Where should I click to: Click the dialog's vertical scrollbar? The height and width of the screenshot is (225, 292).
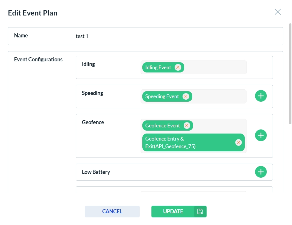pos(290,73)
